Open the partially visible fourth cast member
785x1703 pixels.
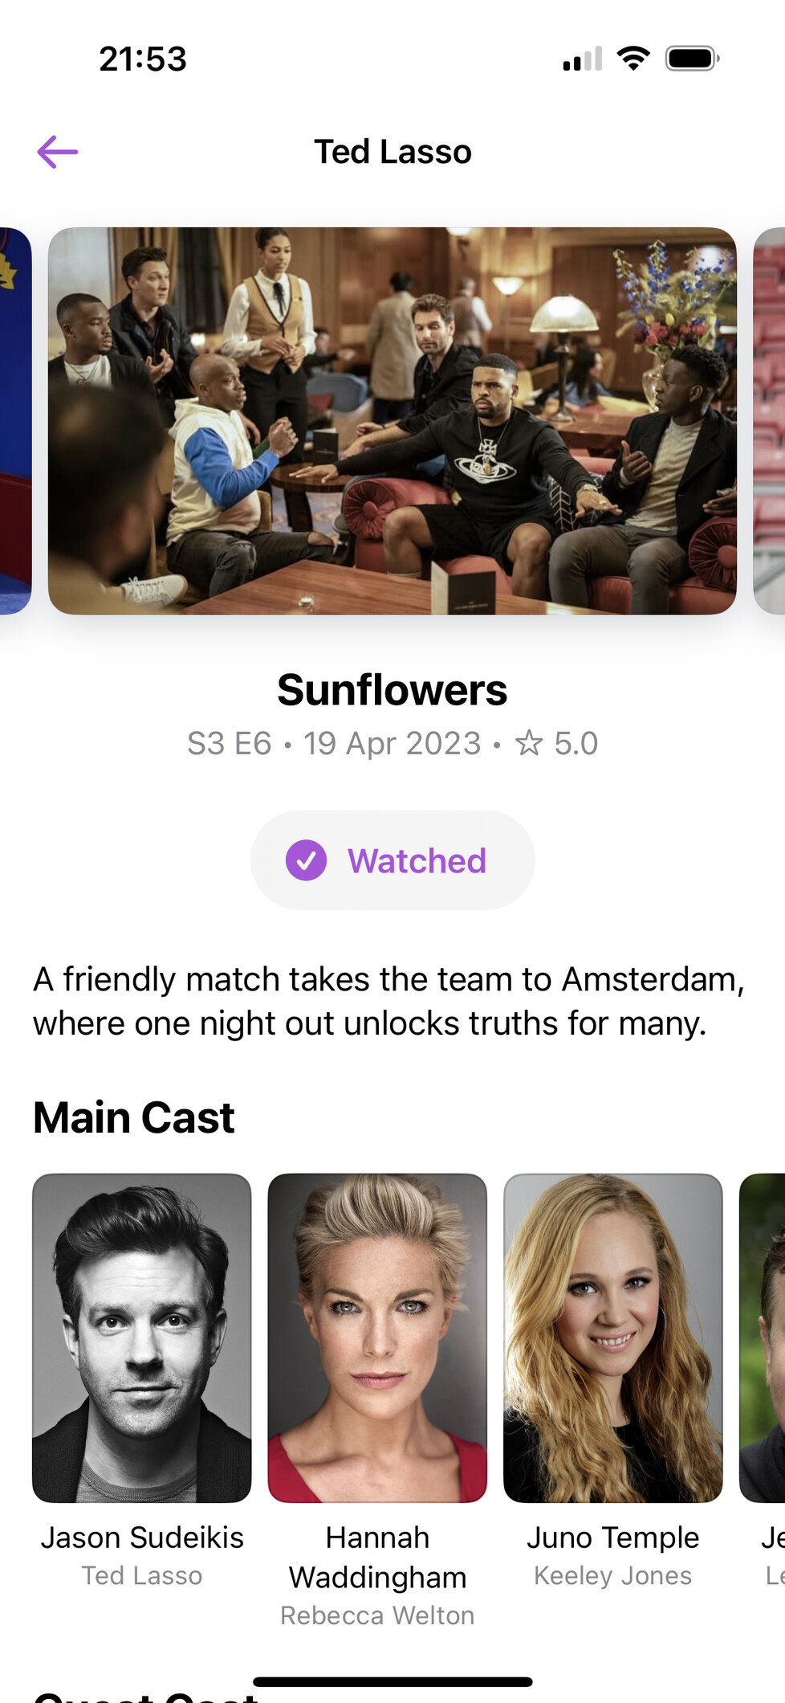pyautogui.click(x=762, y=1337)
